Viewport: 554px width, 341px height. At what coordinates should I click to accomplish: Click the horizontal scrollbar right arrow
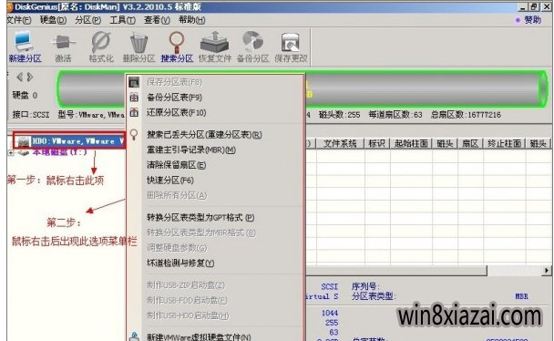[547, 270]
